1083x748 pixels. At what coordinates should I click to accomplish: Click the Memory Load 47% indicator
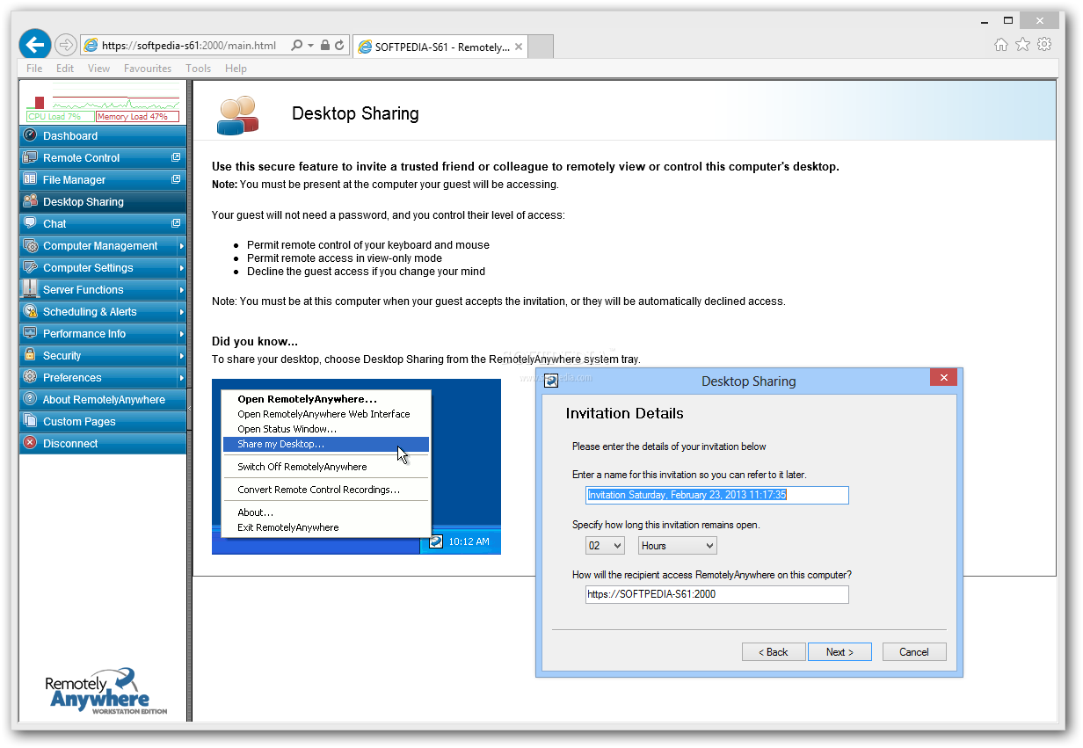(x=137, y=116)
